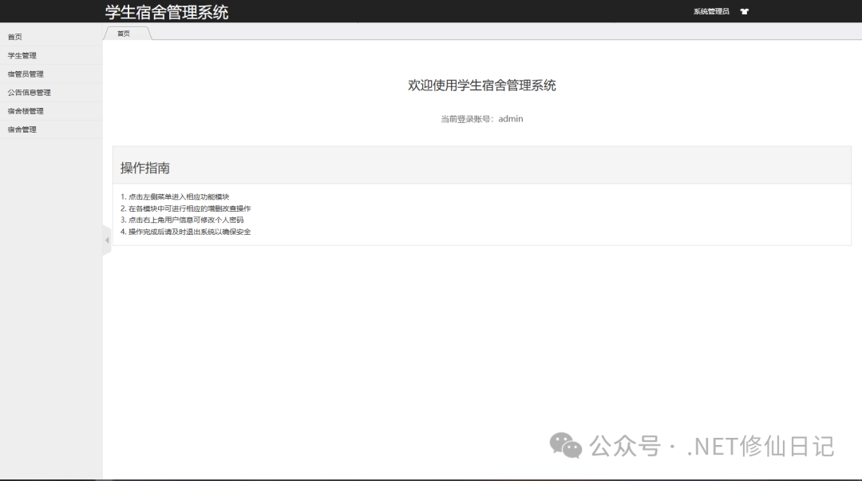The height and width of the screenshot is (481, 862).
Task: Click the first operation guide instruction line
Action: pyautogui.click(x=176, y=195)
